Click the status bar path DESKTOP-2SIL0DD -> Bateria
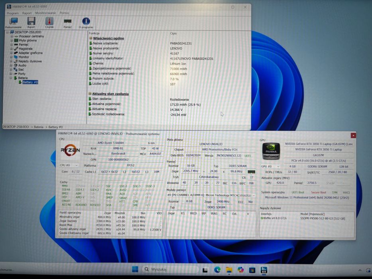This screenshot has width=372, height=279. pos(33,127)
